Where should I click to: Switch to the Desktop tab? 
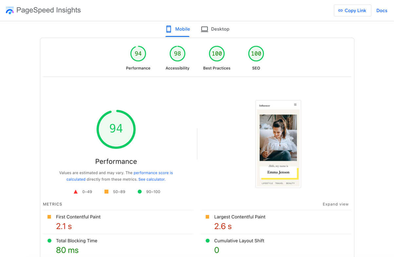tap(215, 29)
